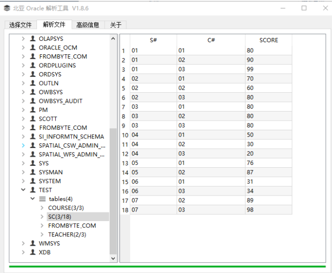Select the SYSTEM schema in the tree
The image size is (332, 273).
[49, 181]
